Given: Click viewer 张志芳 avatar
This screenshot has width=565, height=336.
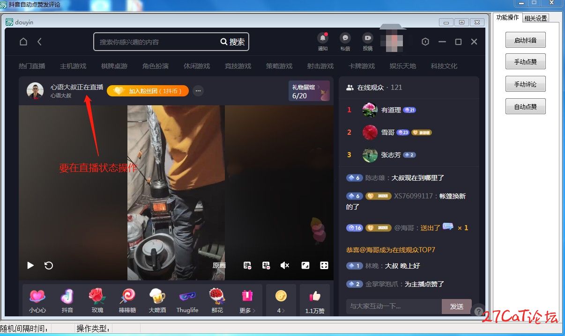Looking at the screenshot, I should [x=370, y=155].
